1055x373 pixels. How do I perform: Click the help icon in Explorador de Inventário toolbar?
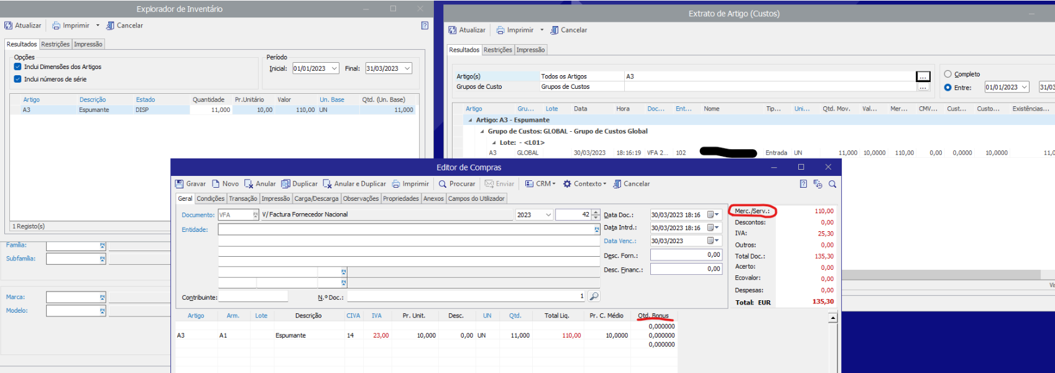click(425, 25)
